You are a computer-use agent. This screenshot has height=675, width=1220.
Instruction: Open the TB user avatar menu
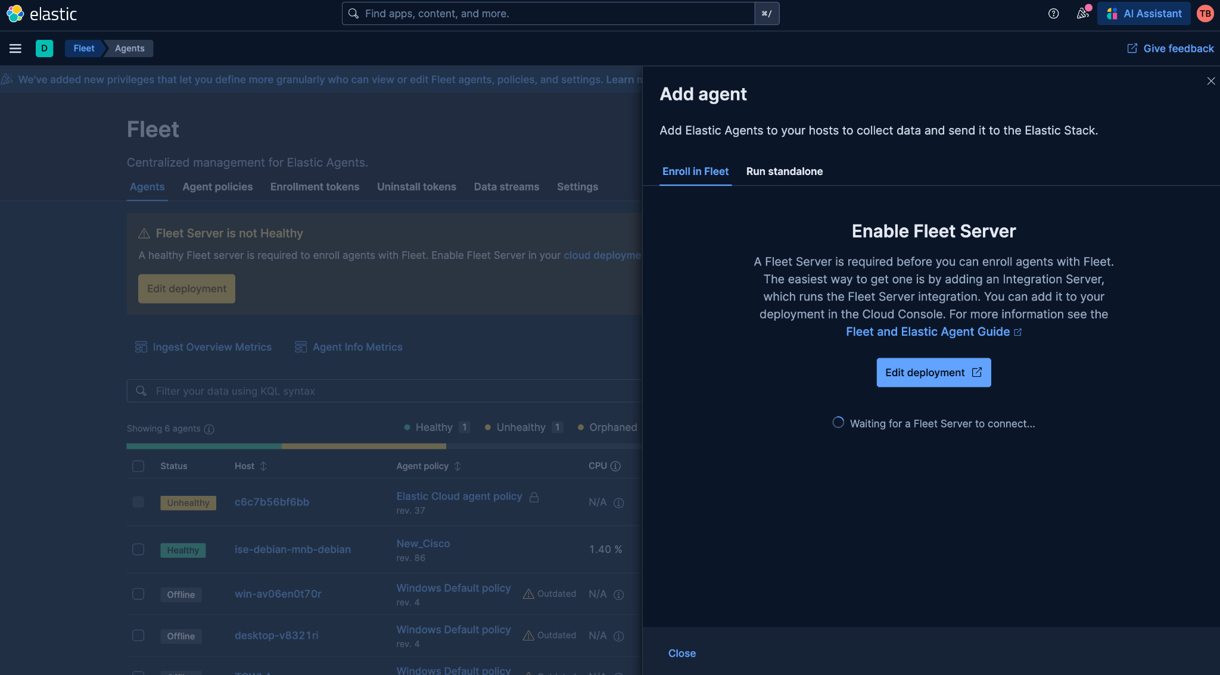[x=1205, y=14]
